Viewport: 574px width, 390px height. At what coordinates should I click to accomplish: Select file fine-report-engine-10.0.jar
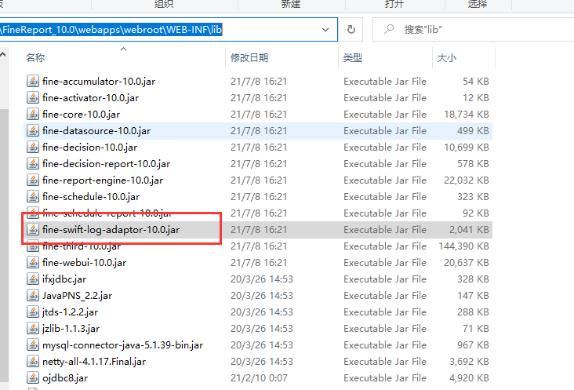tap(103, 180)
